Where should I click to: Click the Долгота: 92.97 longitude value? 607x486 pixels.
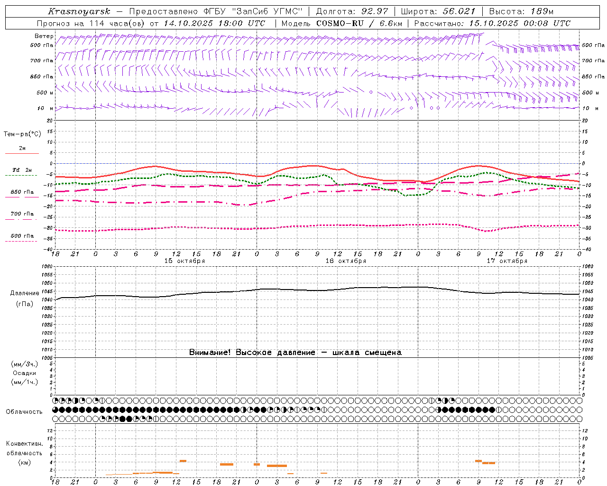coord(351,11)
